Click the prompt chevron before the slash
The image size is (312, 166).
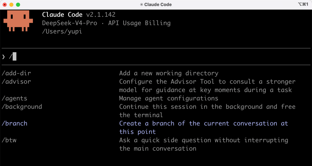tap(3, 57)
